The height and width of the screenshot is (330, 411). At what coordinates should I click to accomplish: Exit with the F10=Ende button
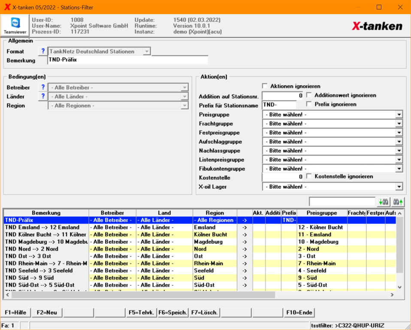point(299,312)
